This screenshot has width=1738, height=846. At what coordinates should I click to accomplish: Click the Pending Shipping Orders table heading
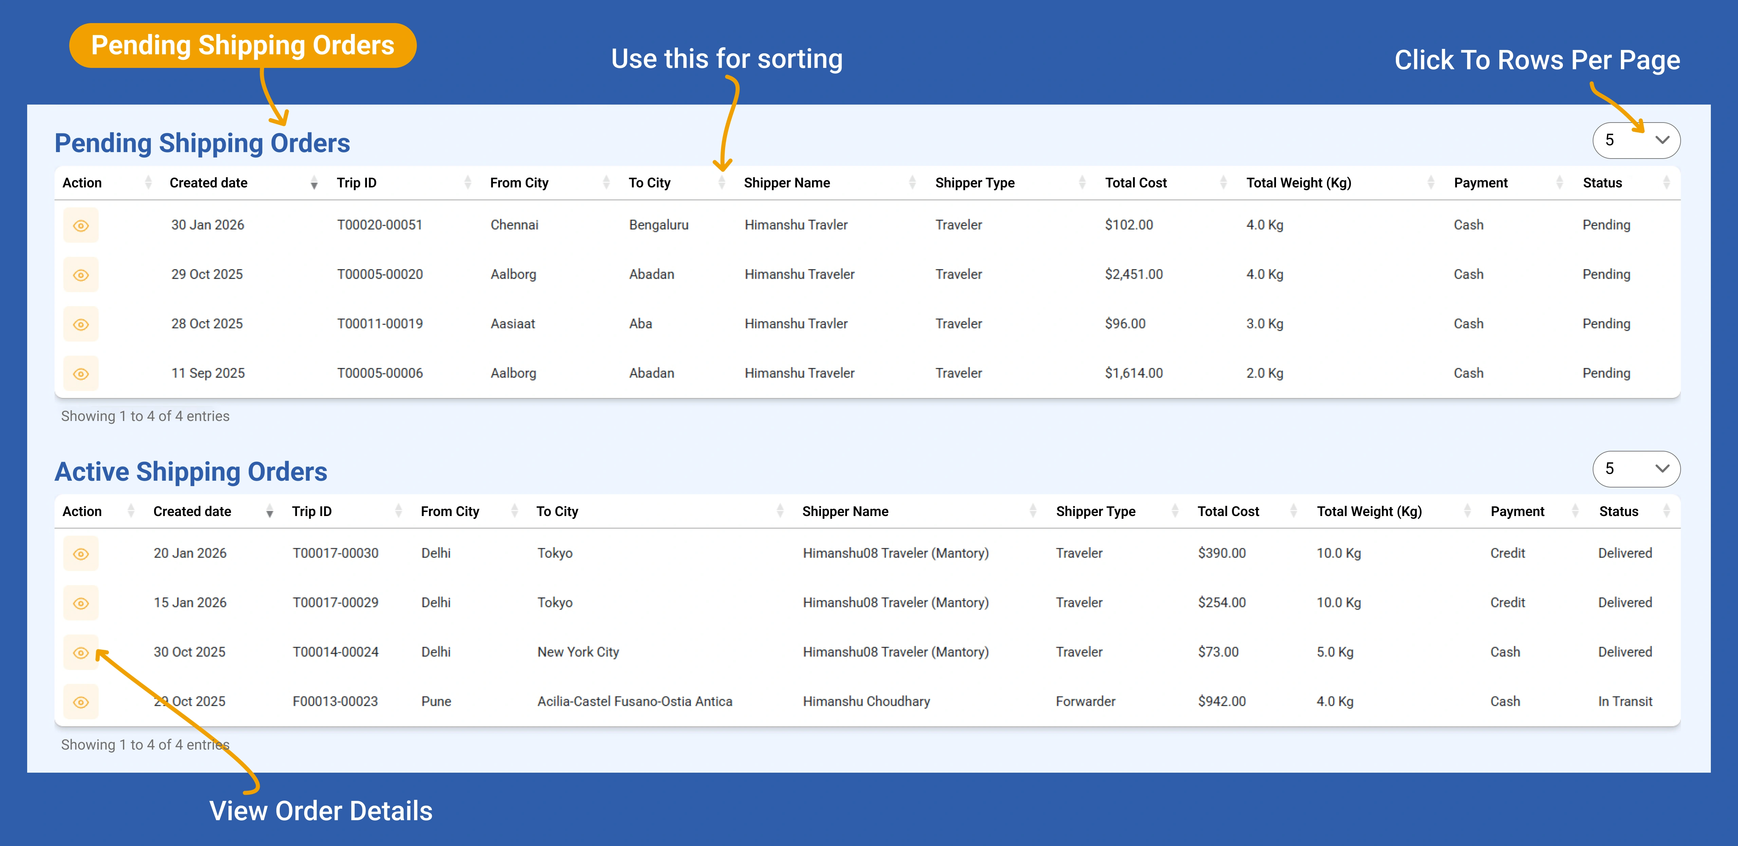[x=202, y=143]
